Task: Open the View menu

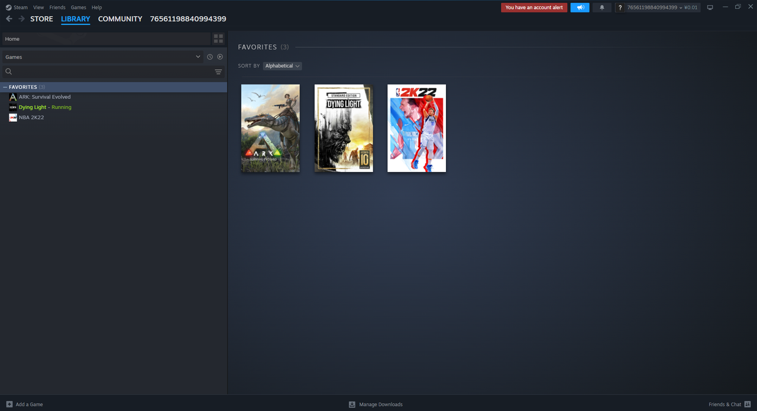Action: point(38,8)
